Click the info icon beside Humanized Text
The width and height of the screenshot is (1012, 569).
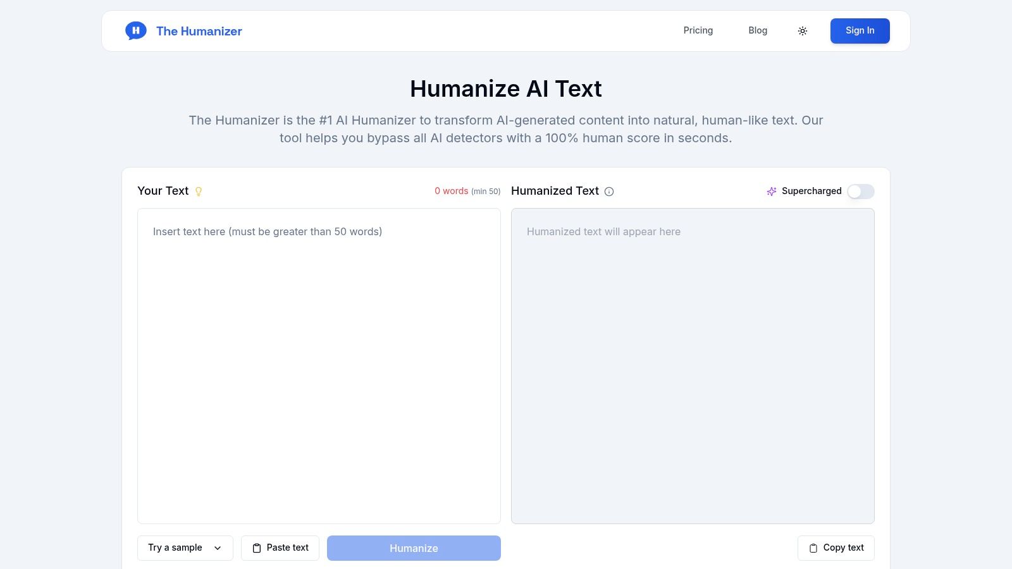[x=608, y=191]
